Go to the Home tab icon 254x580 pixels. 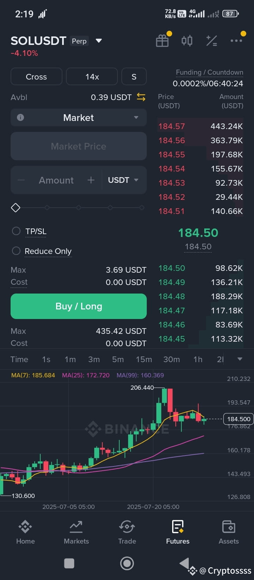point(25,527)
